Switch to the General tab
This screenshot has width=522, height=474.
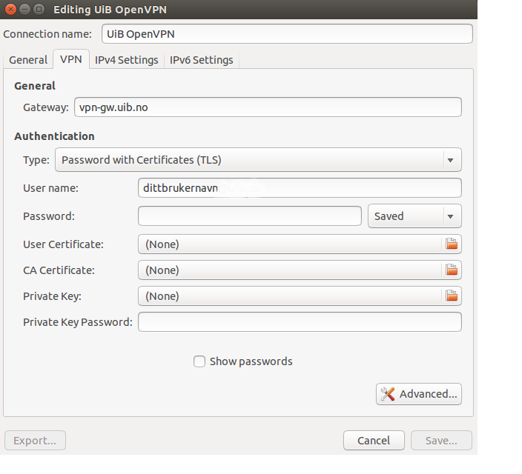pos(28,60)
